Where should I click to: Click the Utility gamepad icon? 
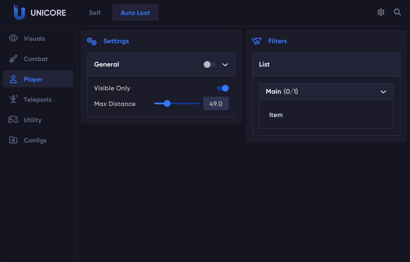pos(13,120)
